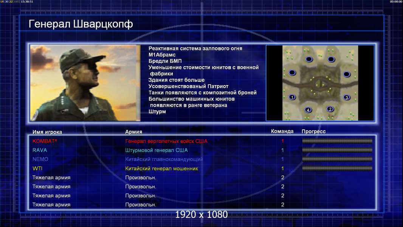The width and height of the screenshot is (403, 227).
Task: Click the general's portrait image
Action: click(85, 83)
